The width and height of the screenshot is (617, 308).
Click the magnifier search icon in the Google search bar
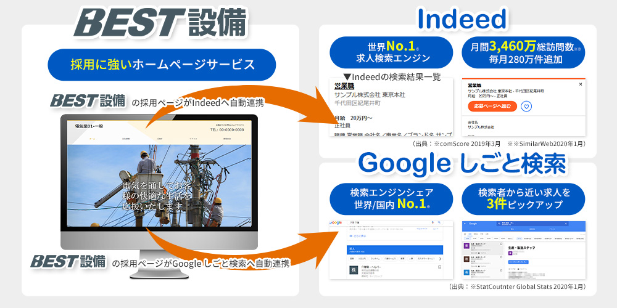(x=439, y=222)
